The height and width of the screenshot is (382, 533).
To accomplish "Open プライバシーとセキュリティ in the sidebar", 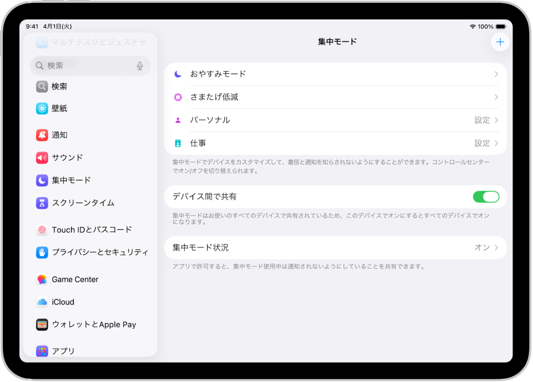I will (x=43, y=252).
